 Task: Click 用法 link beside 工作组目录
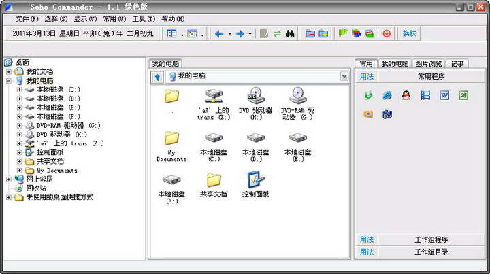click(367, 252)
